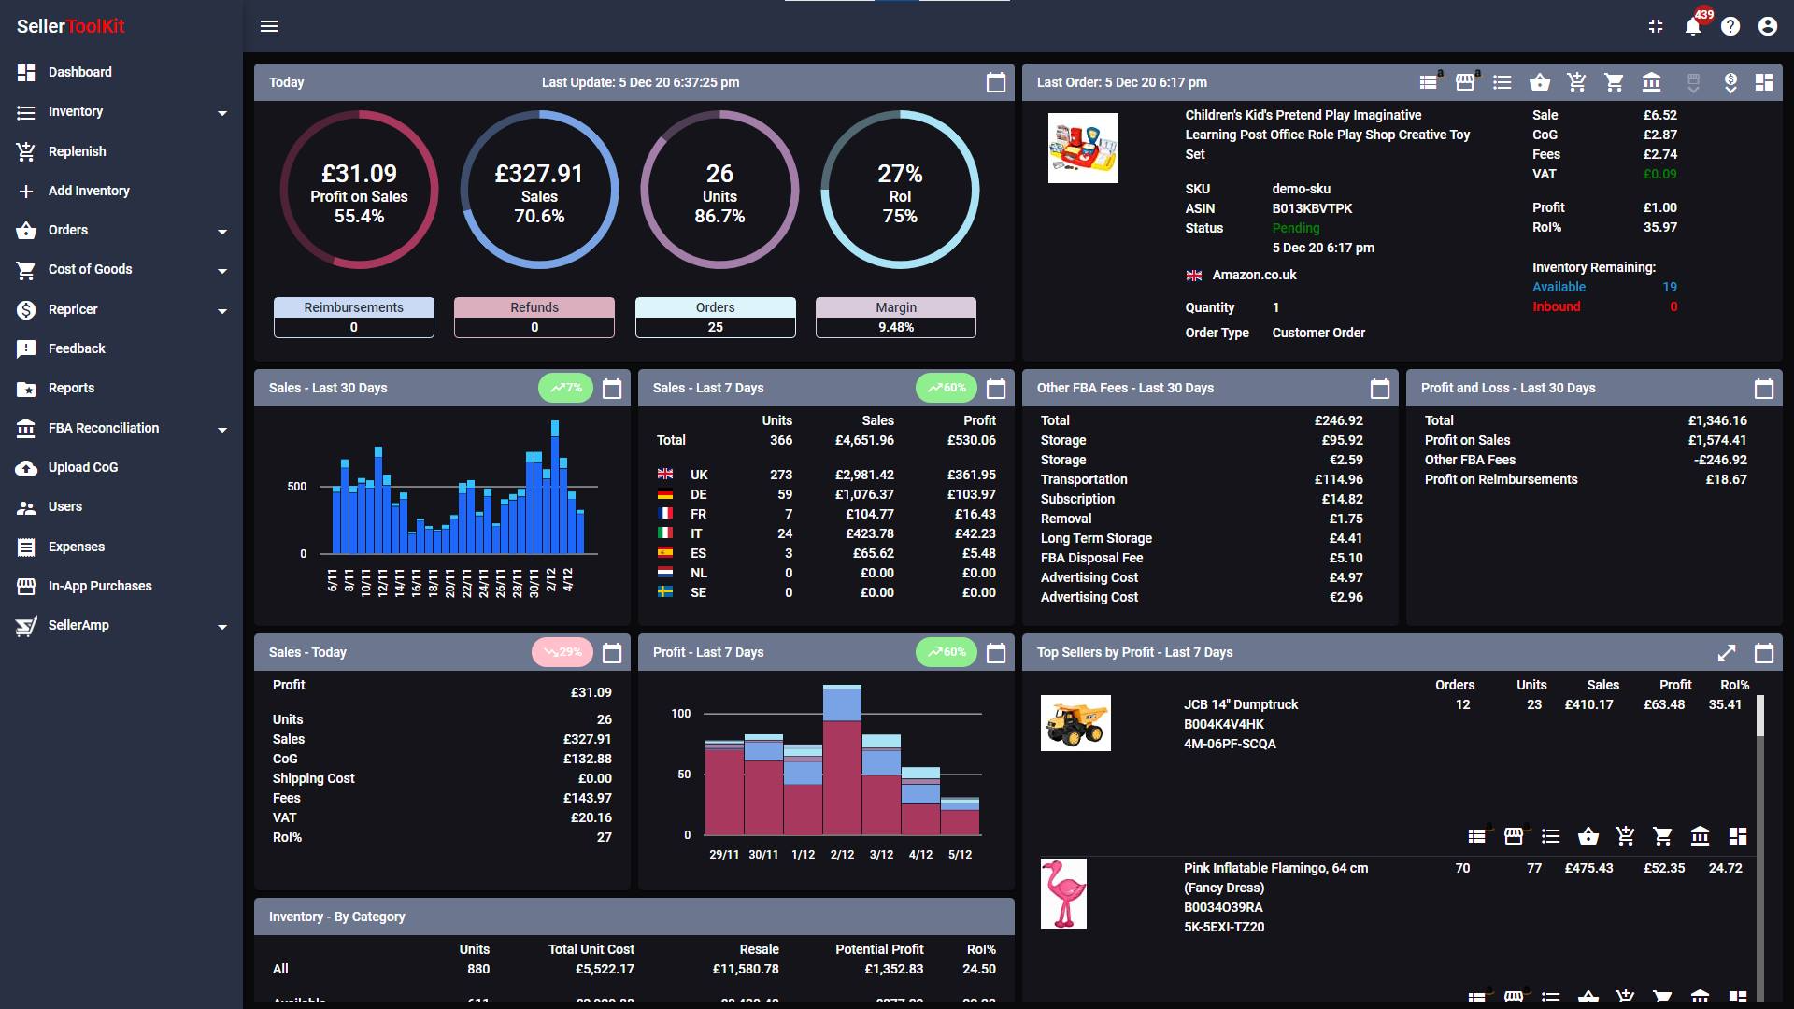Viewport: 1794px width, 1009px height.
Task: Click the pink flamingo product thumbnail
Action: pyautogui.click(x=1065, y=893)
